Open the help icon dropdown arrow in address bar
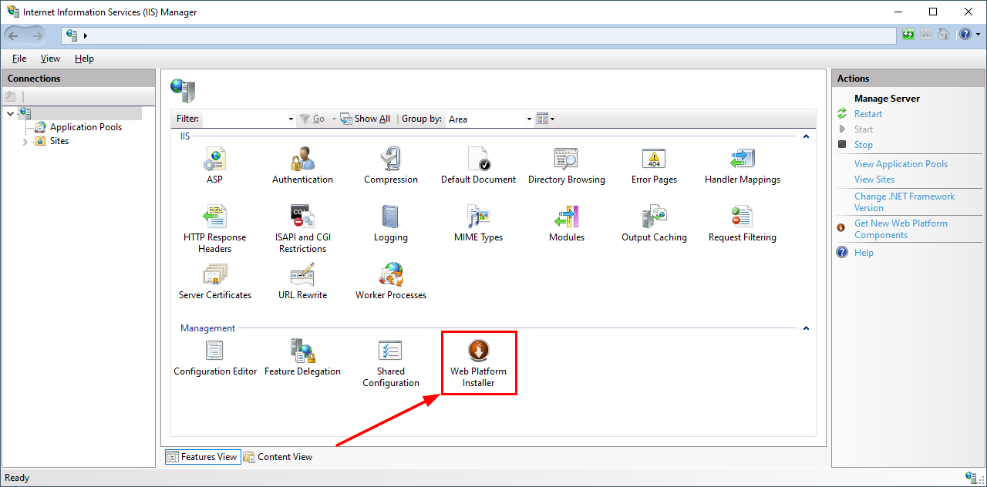This screenshot has height=487, width=987. pyautogui.click(x=978, y=35)
